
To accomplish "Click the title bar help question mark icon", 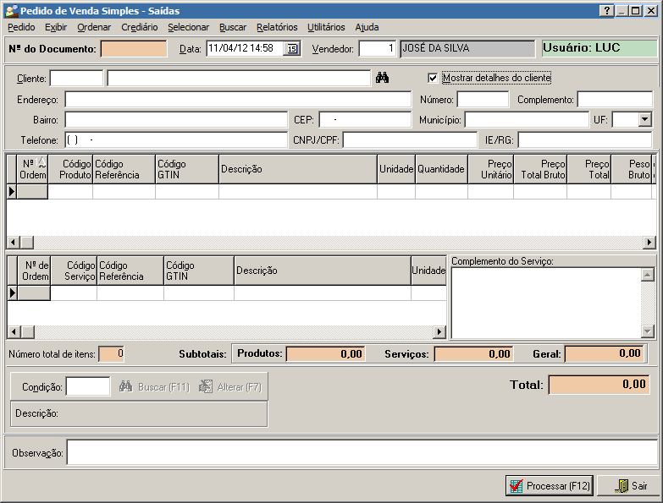I will point(606,11).
